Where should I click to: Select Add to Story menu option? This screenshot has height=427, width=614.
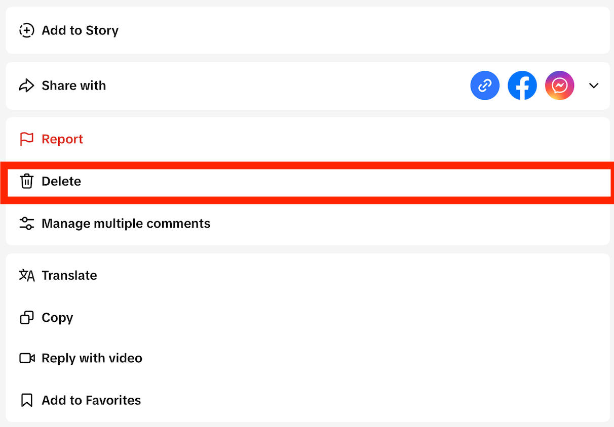80,30
